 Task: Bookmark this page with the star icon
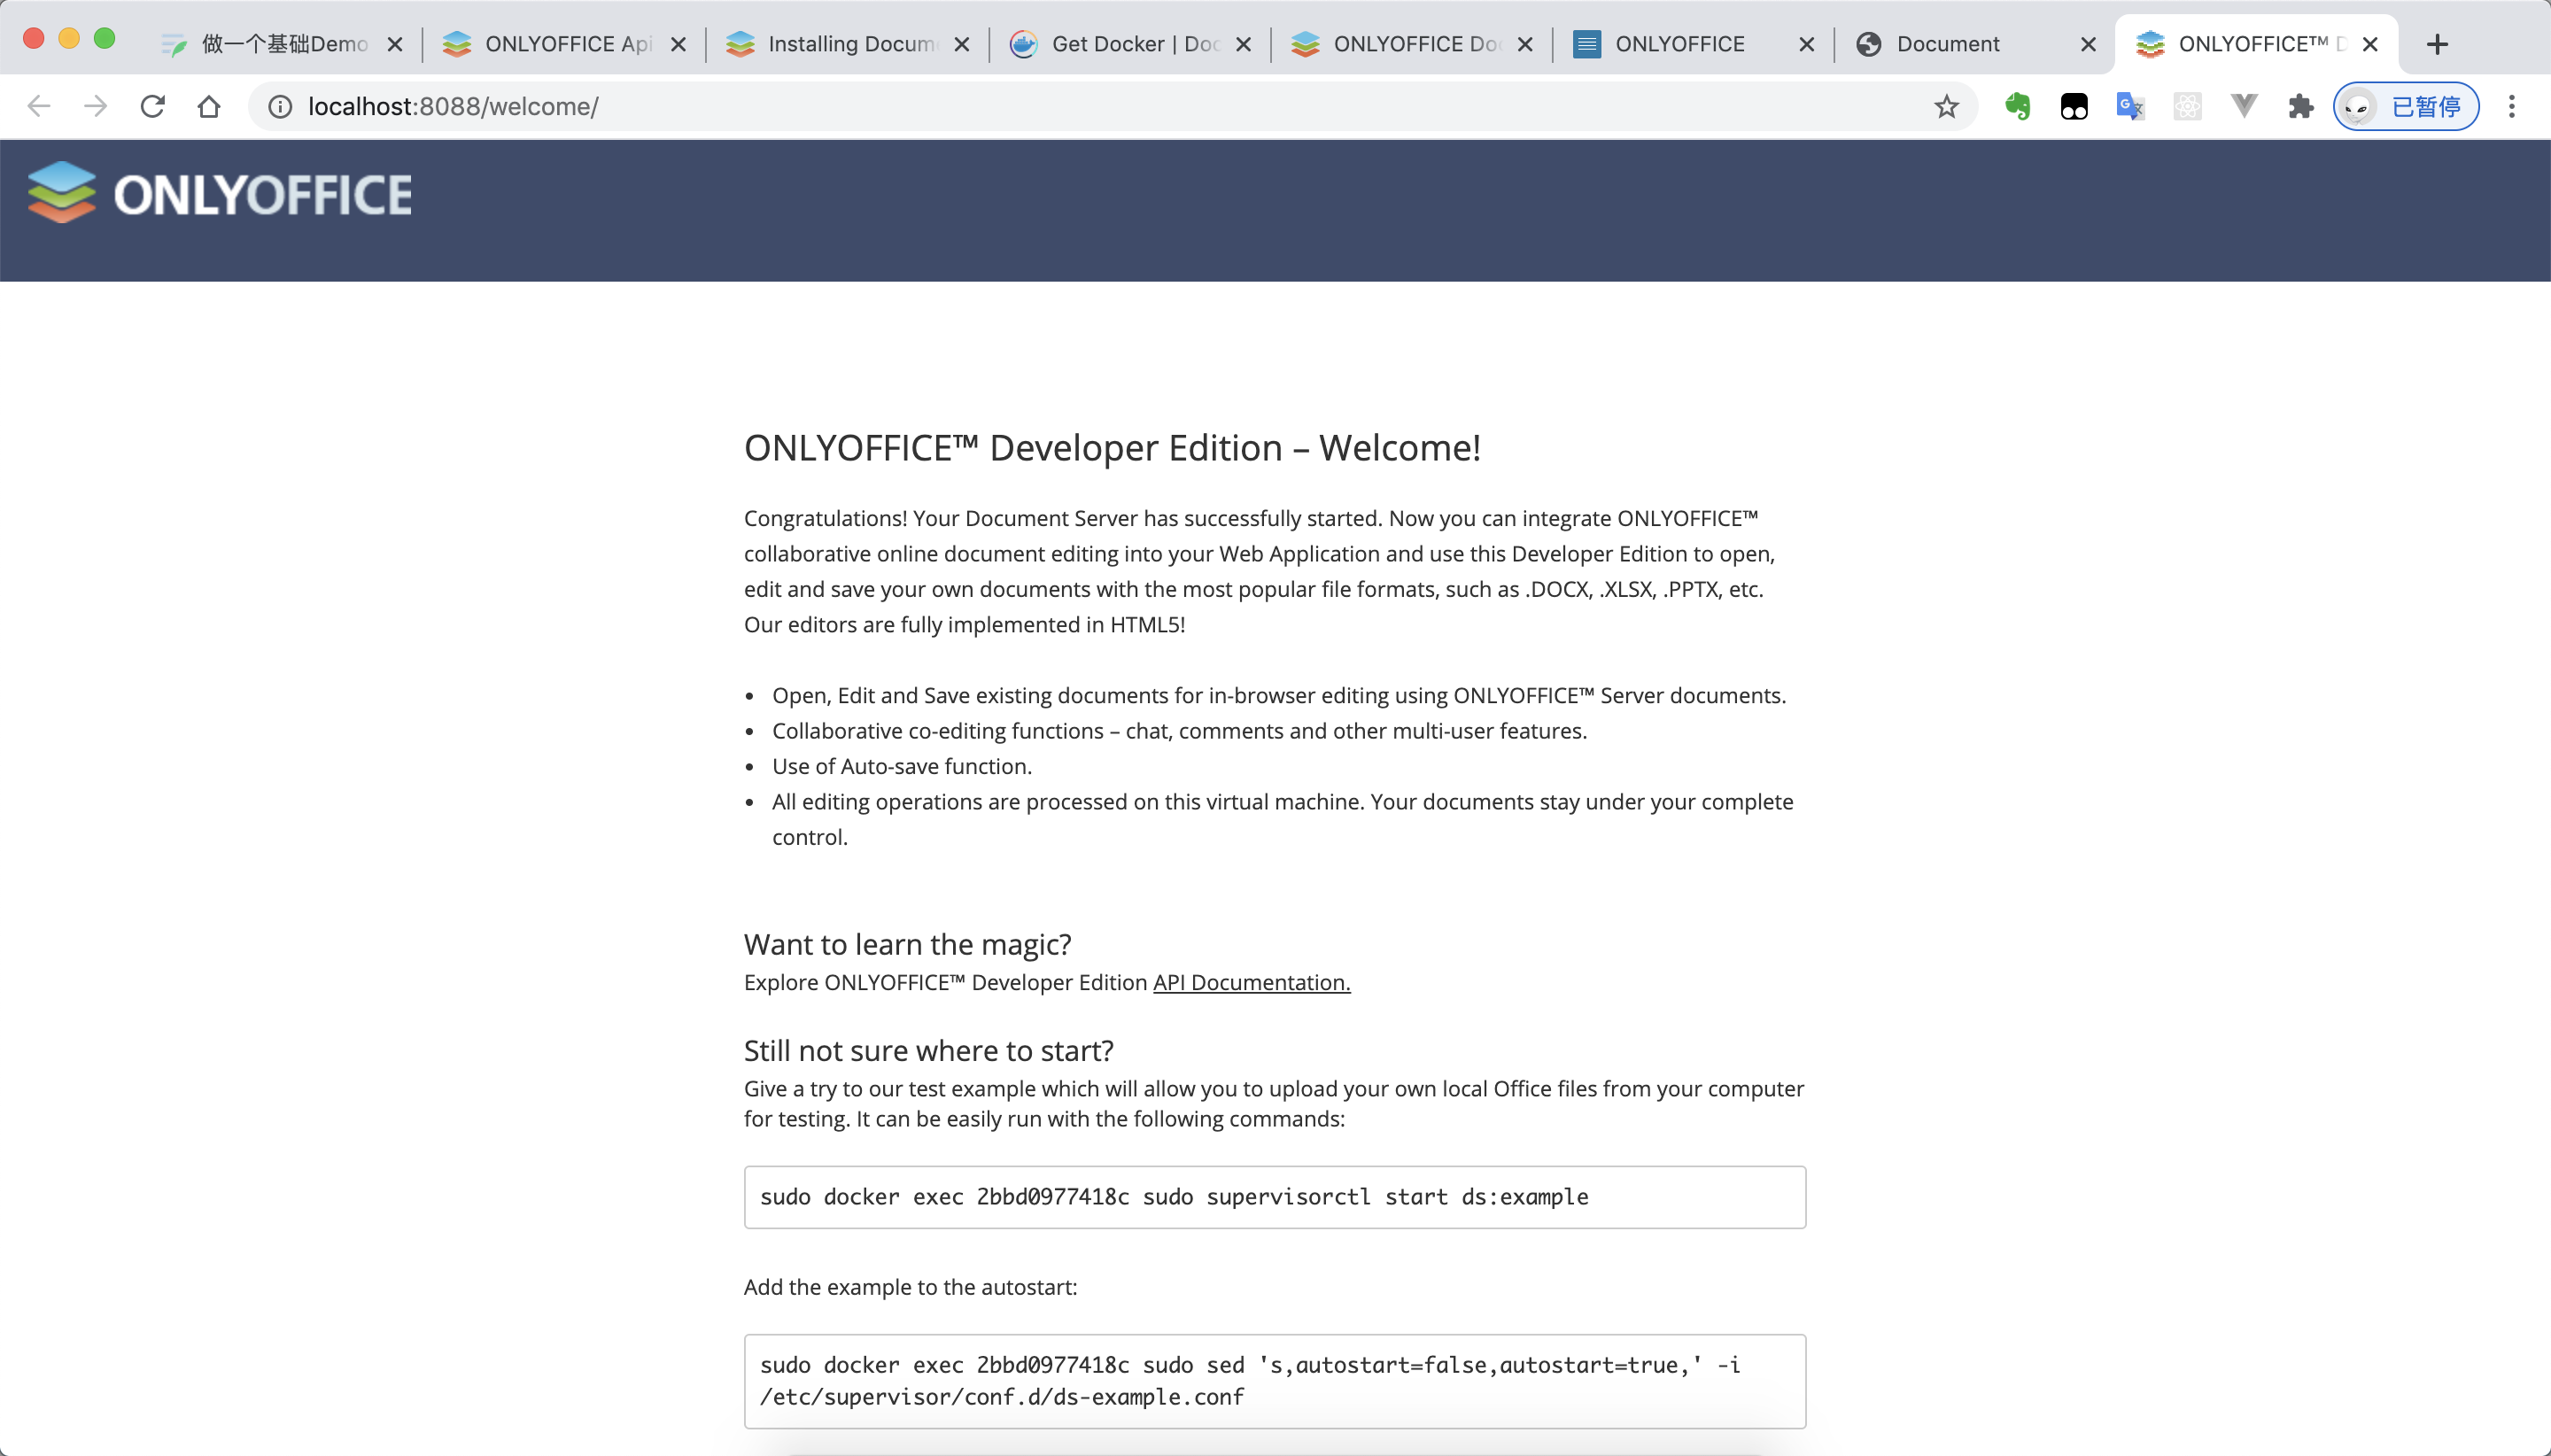click(x=1945, y=106)
